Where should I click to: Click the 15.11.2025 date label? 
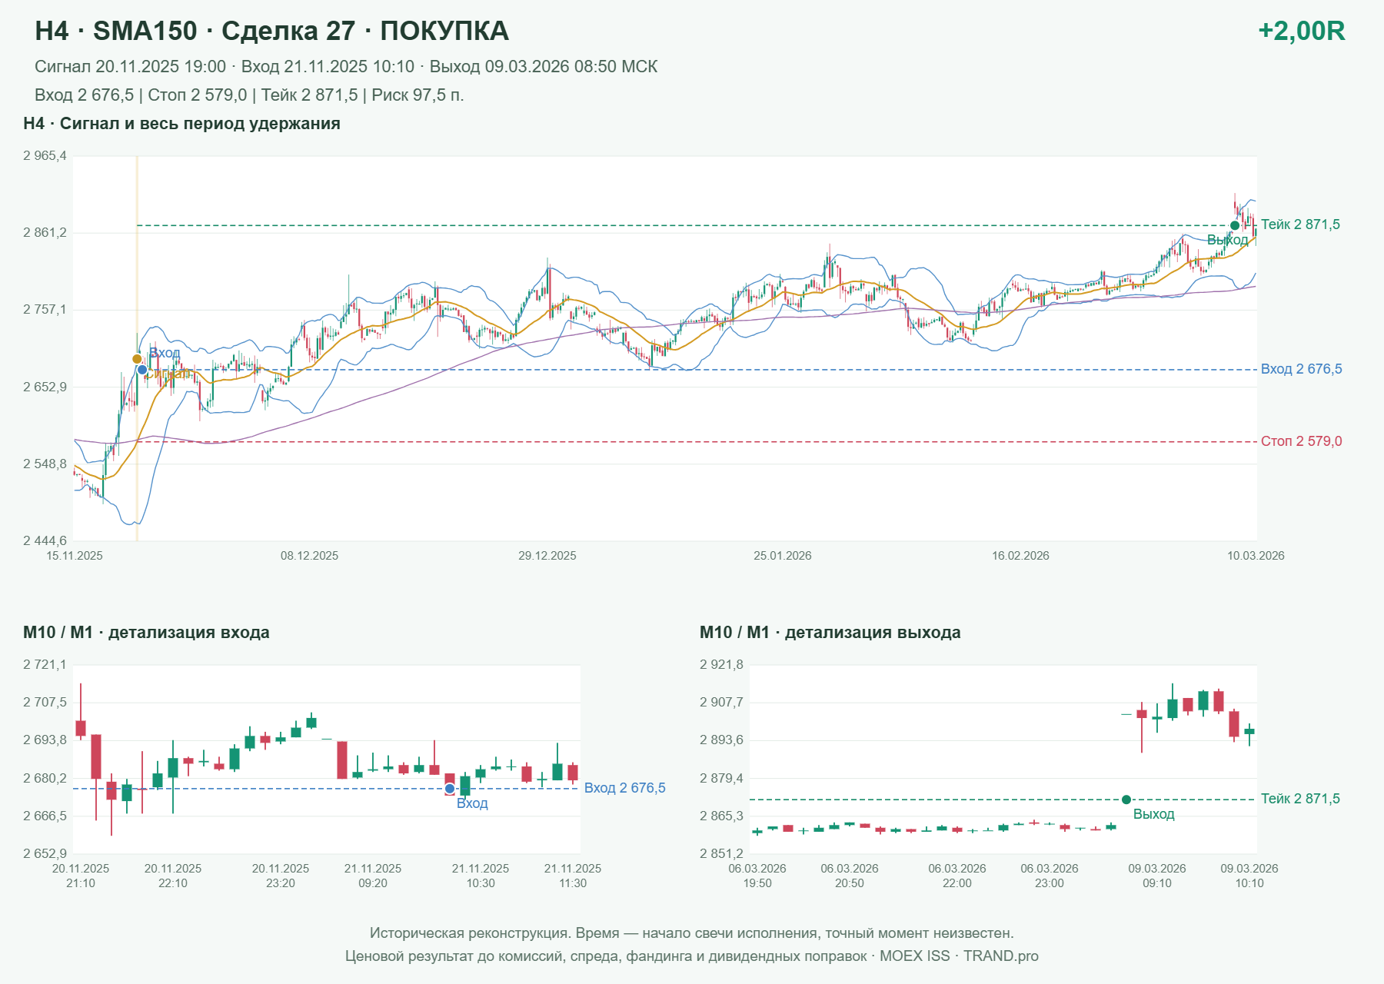coord(75,556)
